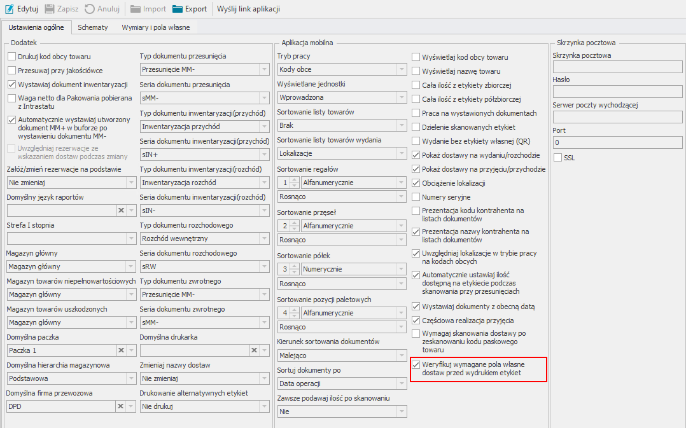This screenshot has width=686, height=428.
Task: Switch to the Schematy tab
Action: 93,27
